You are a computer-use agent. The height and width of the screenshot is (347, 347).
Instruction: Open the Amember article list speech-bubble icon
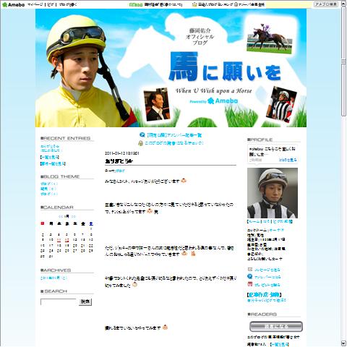coord(142,135)
